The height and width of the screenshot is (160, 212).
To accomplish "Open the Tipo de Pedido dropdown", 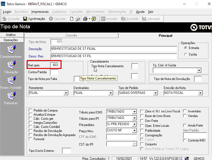I will (x=155, y=93).
